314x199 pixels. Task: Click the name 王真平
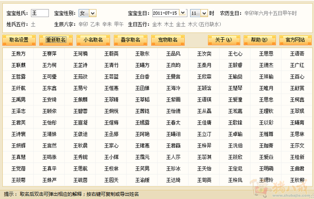click(49, 169)
